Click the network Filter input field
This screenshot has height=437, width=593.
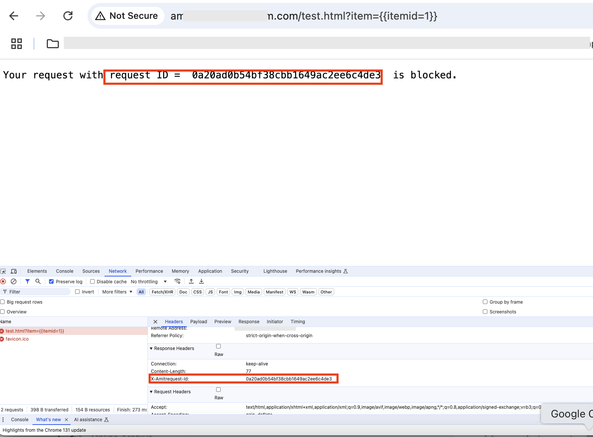tap(36, 292)
